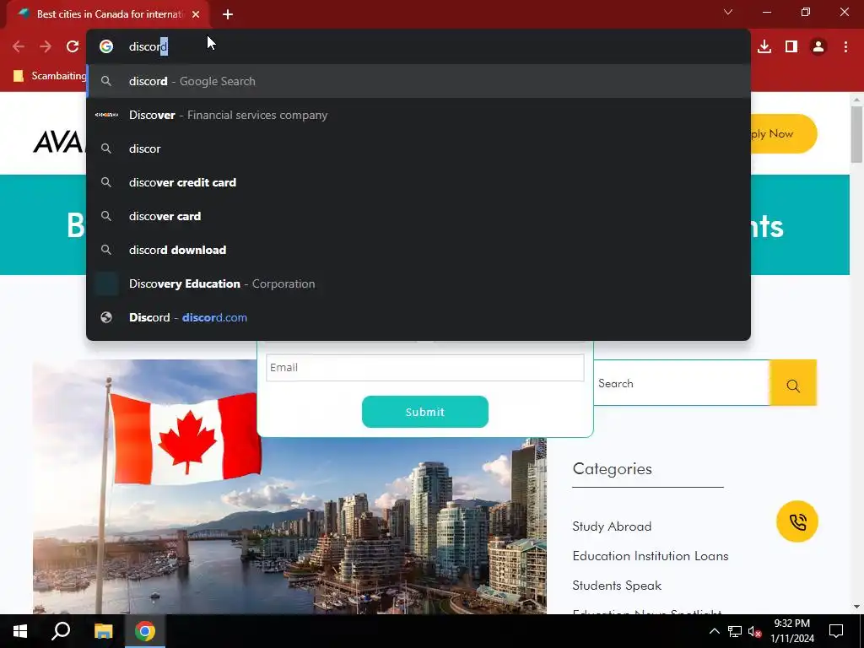Open Windows taskbar search

(x=61, y=631)
